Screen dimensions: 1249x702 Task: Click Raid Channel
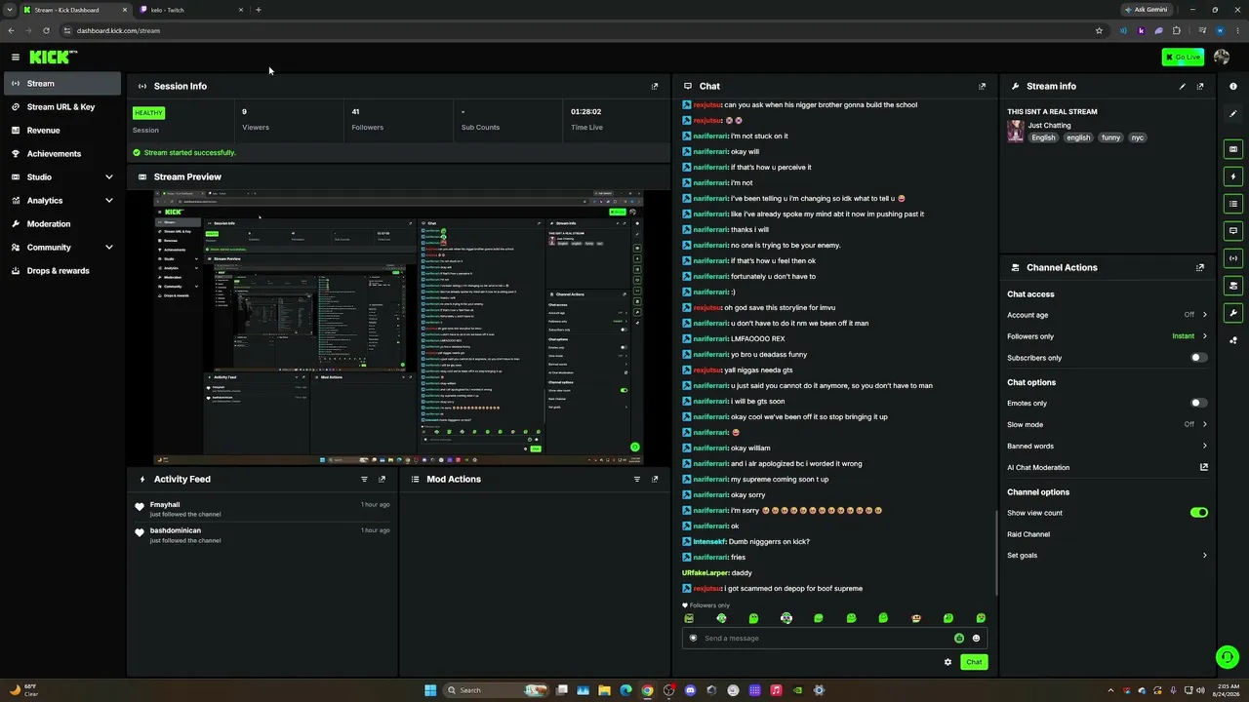[x=1028, y=534]
